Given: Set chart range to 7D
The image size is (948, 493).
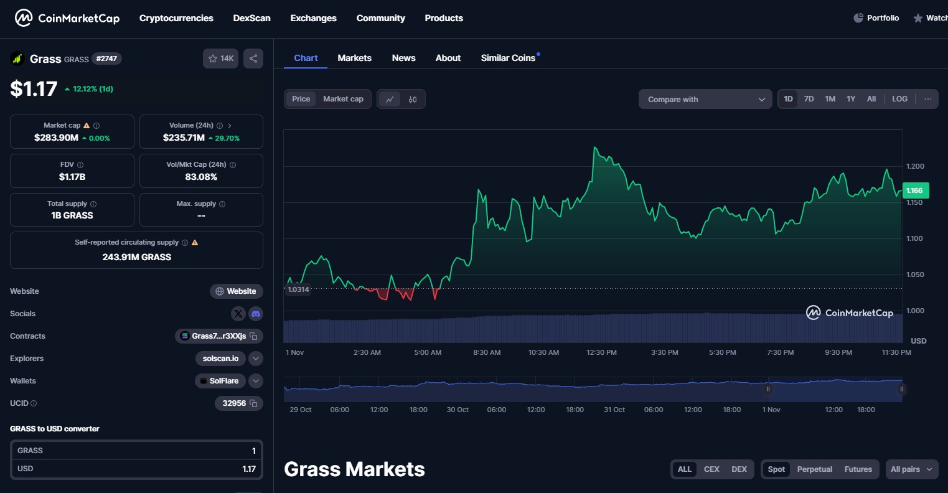Looking at the screenshot, I should [809, 99].
